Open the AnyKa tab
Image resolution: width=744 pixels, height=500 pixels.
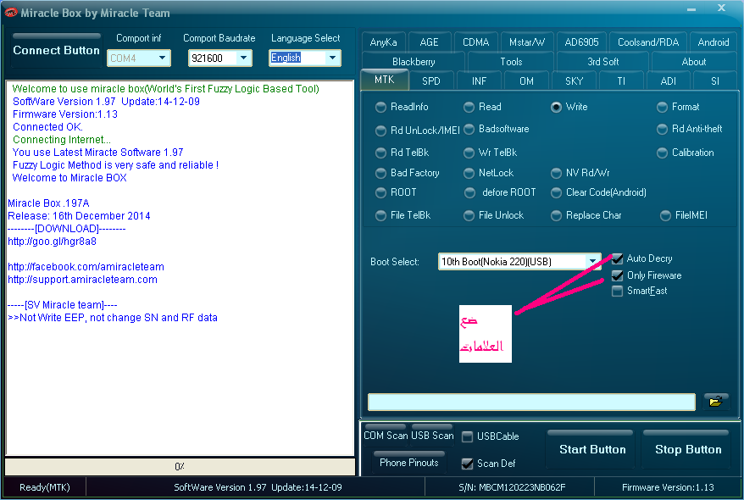(383, 42)
